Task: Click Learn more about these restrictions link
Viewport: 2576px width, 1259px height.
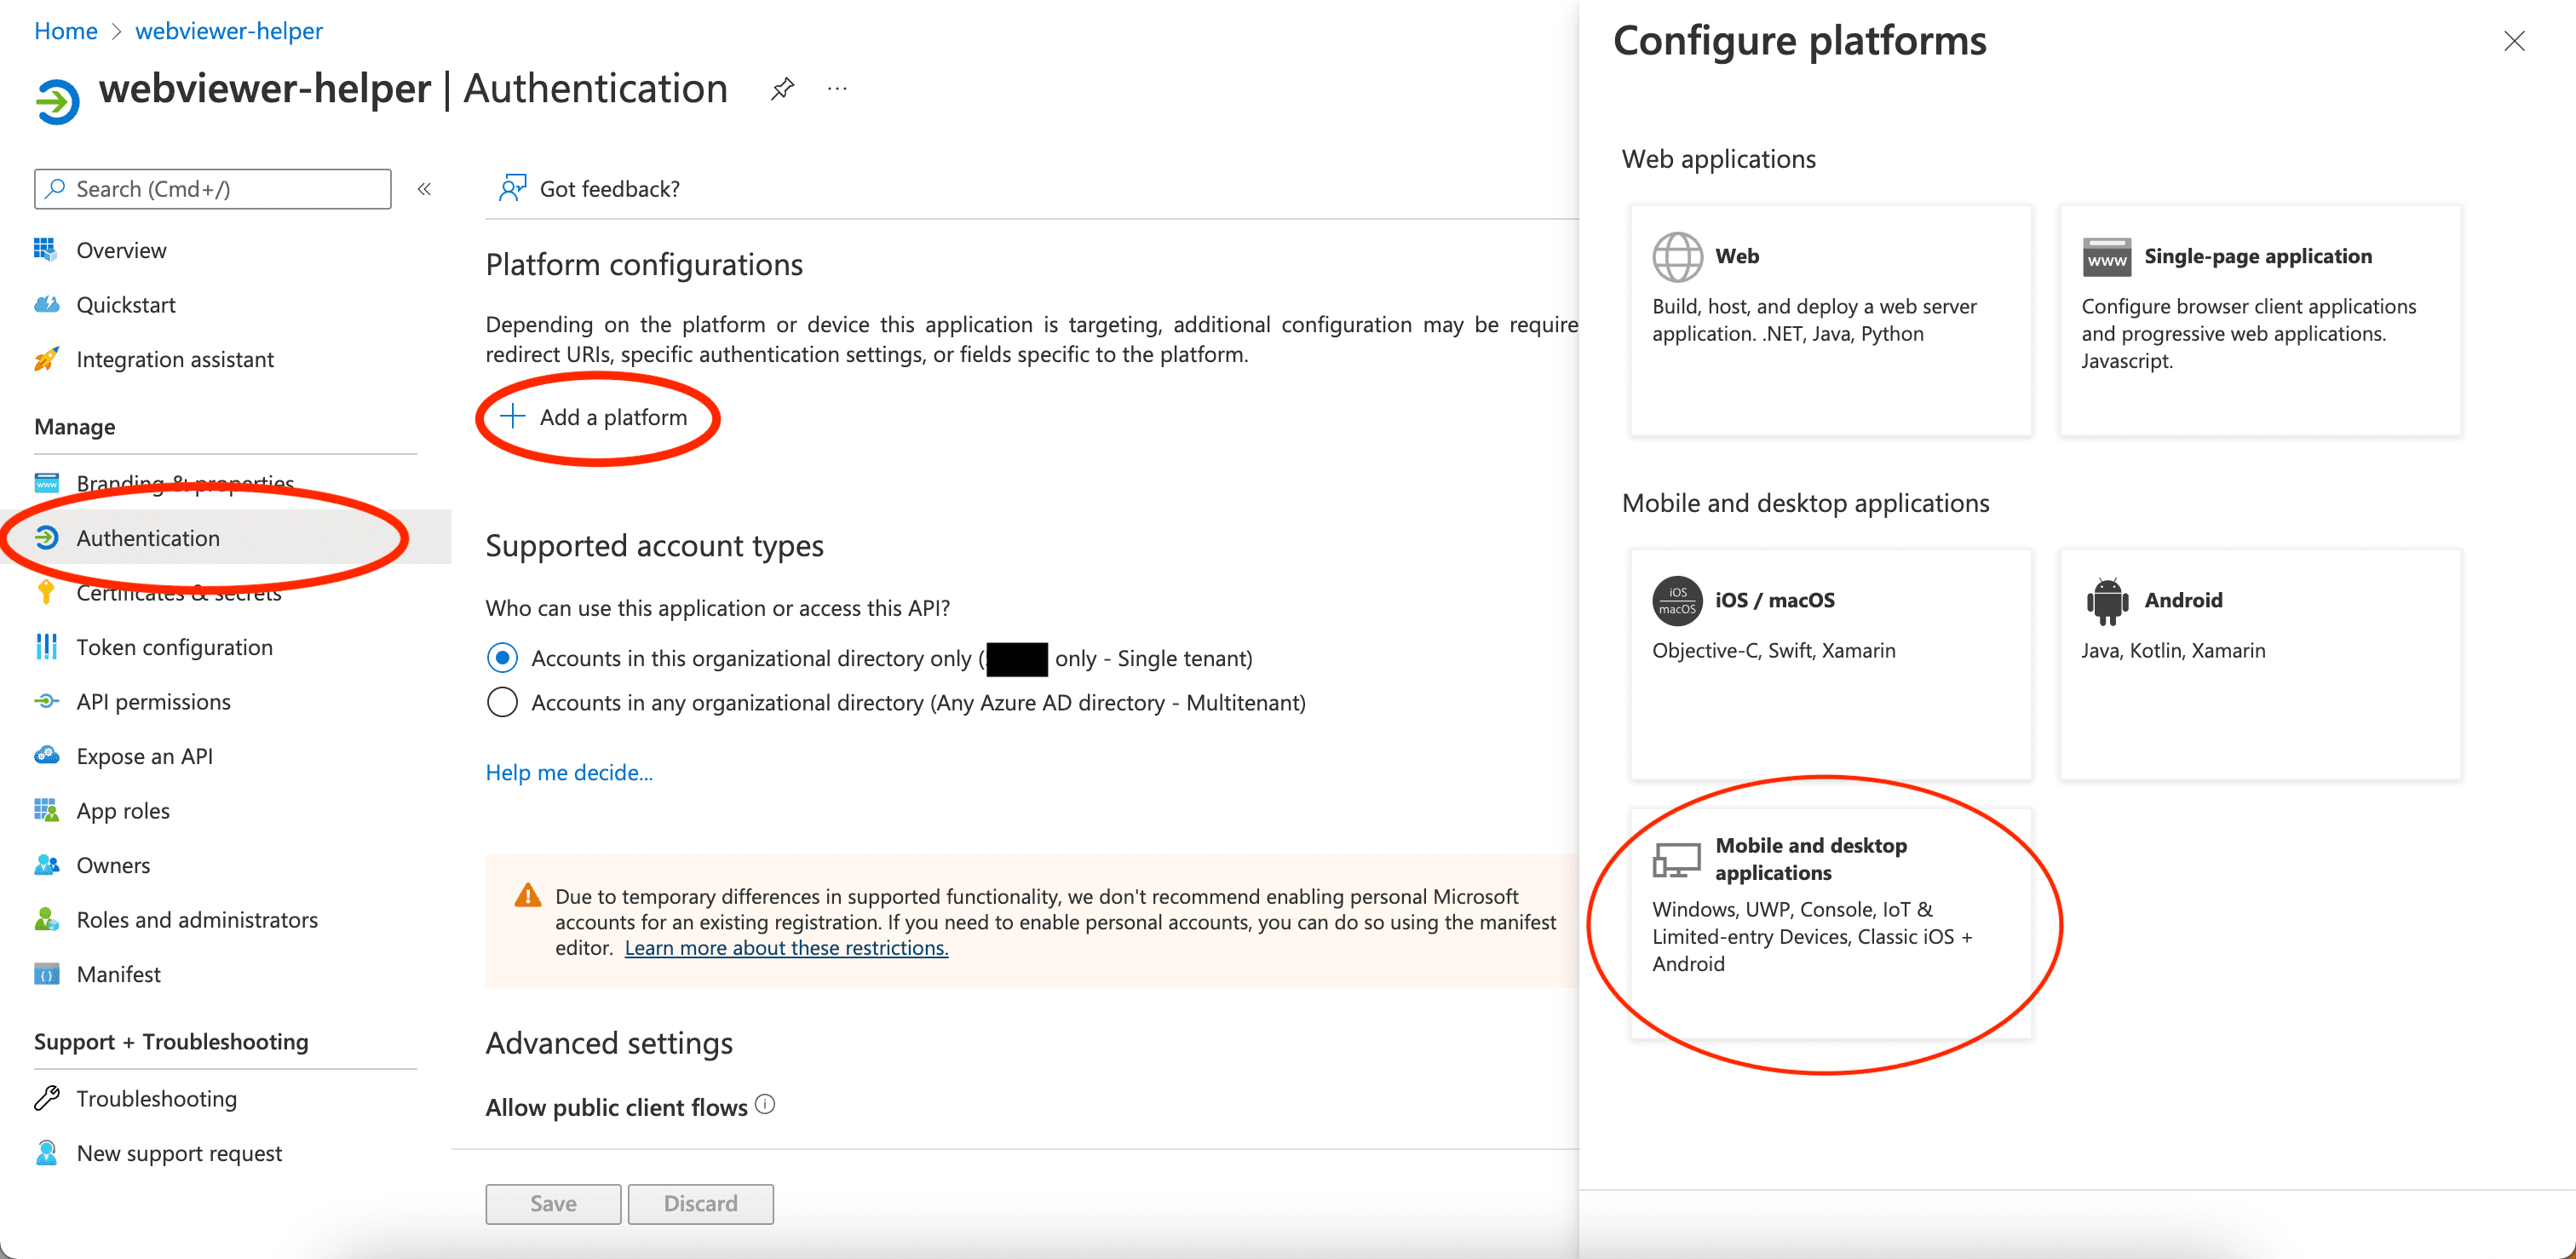Action: (786, 948)
